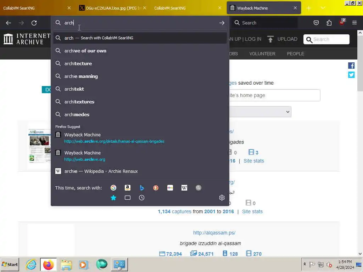Click the 72,394 captures count
This screenshot has height=272, width=363.
(171, 254)
